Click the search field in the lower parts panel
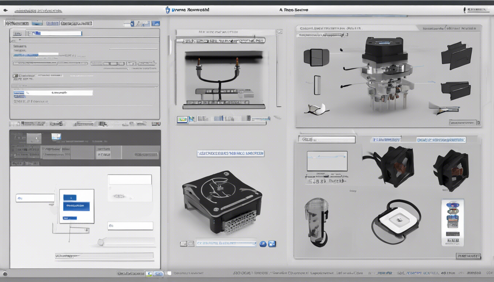The height and width of the screenshot is (282, 494). [x=327, y=140]
